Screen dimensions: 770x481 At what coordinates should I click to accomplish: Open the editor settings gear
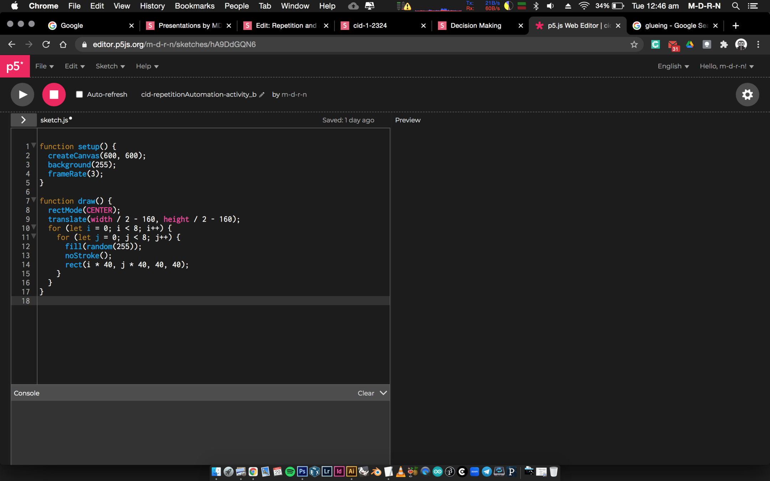click(747, 94)
